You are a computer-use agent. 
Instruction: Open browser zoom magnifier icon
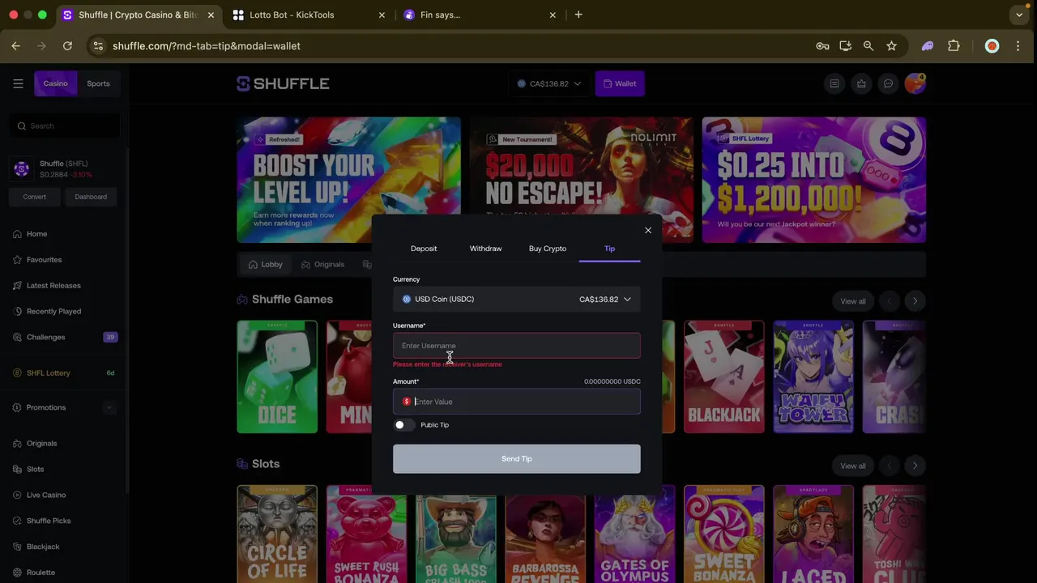[868, 46]
